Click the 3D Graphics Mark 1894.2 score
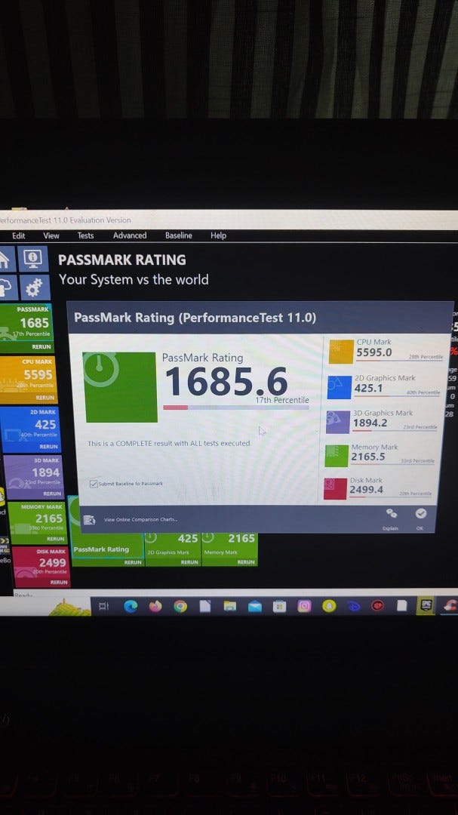The height and width of the screenshot is (815, 458). point(370,423)
